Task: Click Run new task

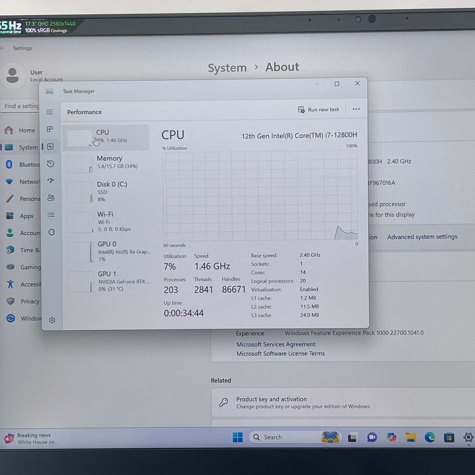Action: coord(319,109)
